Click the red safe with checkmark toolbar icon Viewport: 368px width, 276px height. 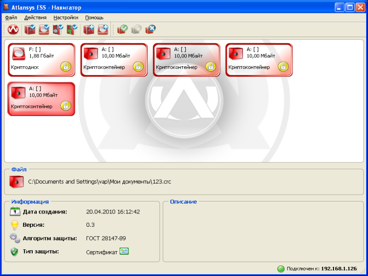(x=30, y=29)
